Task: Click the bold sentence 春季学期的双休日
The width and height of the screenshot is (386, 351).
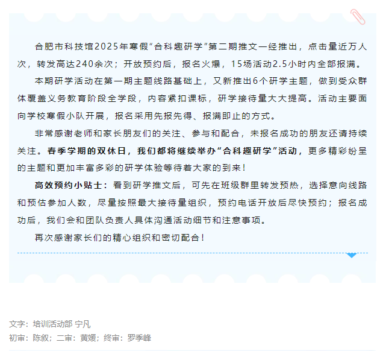Action: 86,151
